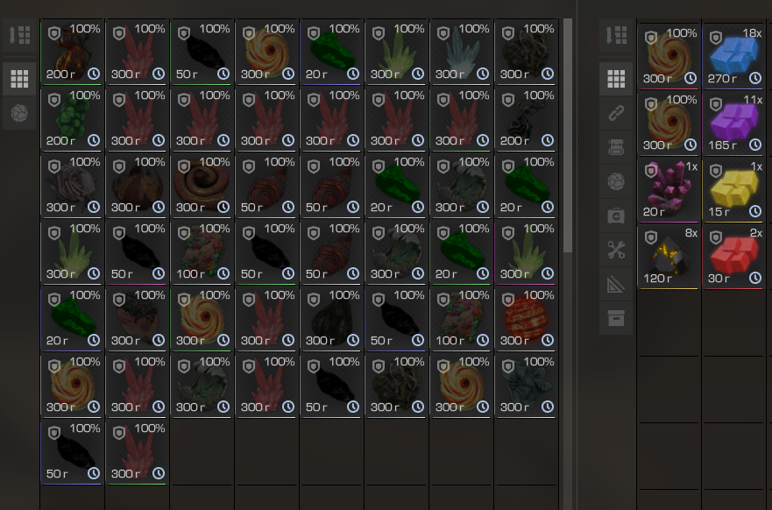
Task: Click the main inventory vertical scrollbar
Action: click(568, 135)
